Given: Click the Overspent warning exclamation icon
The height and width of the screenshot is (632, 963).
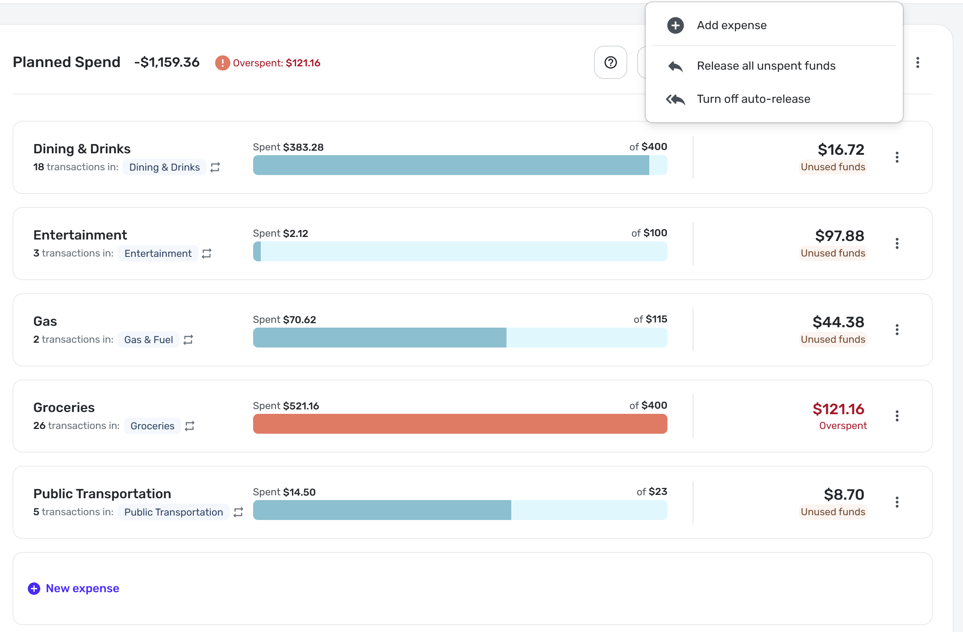Looking at the screenshot, I should point(222,63).
